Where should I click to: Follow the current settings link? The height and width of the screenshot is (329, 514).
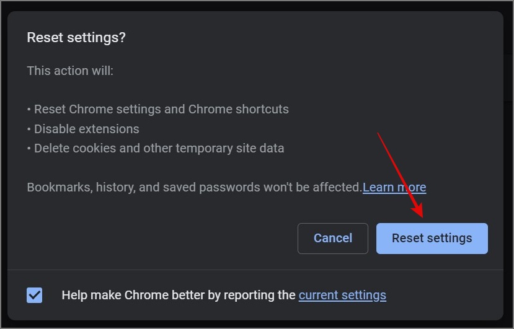[x=342, y=295]
